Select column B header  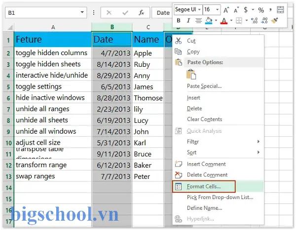point(112,27)
